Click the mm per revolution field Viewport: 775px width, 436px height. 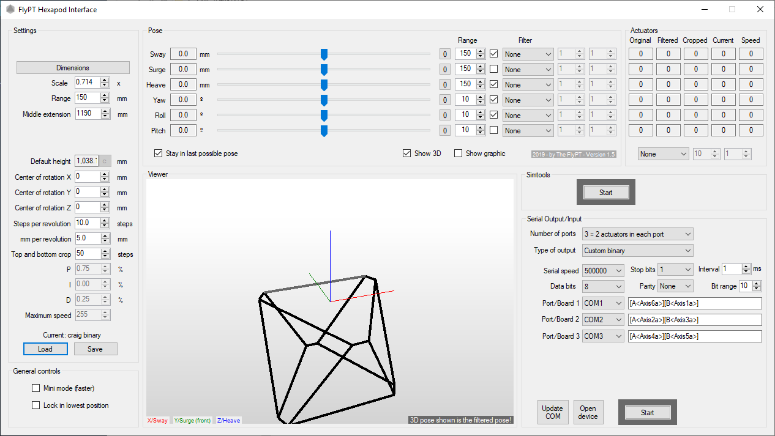pos(88,238)
